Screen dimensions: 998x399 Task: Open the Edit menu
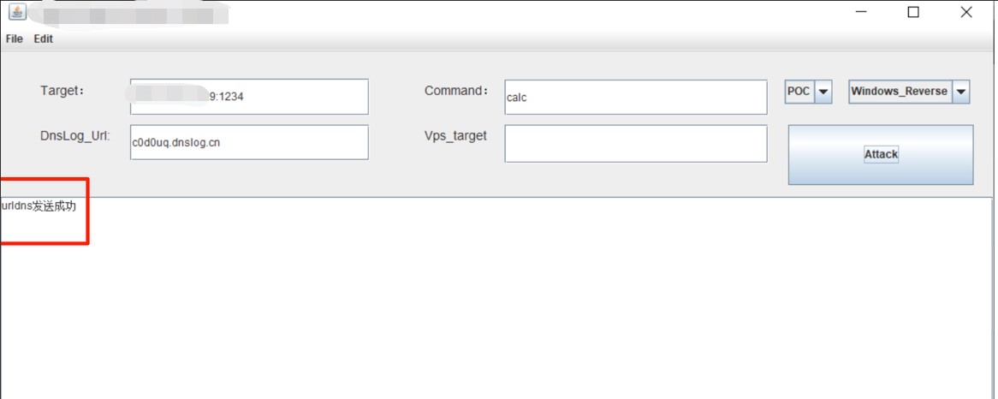tap(44, 39)
